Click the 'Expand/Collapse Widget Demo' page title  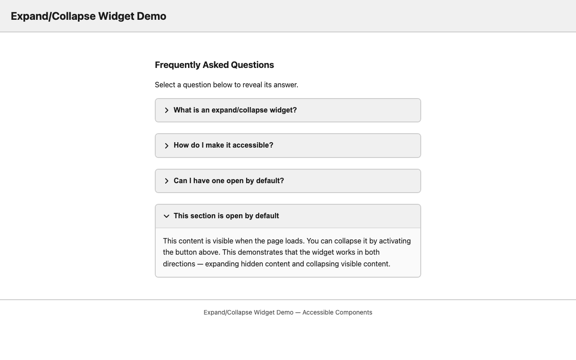coord(88,15)
